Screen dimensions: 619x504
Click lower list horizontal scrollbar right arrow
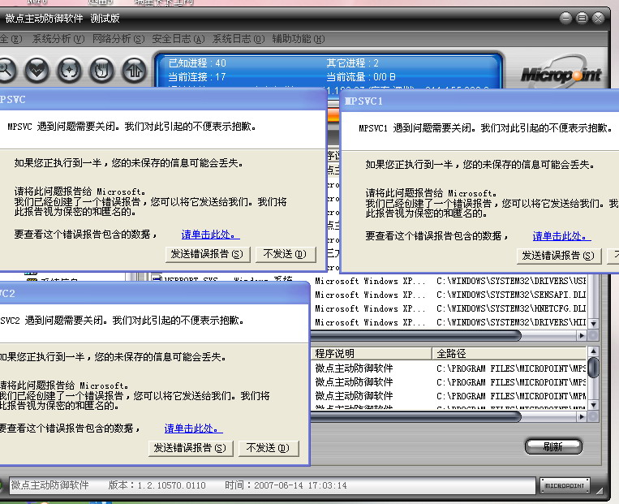point(581,416)
